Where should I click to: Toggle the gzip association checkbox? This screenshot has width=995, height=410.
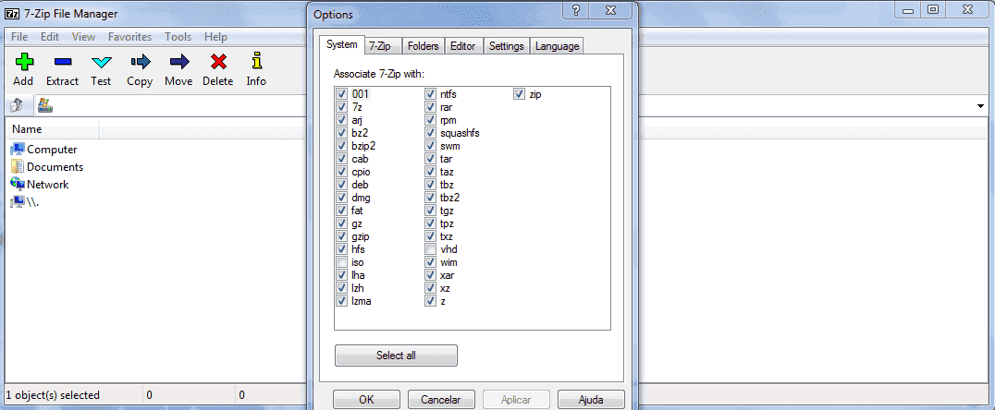tap(342, 236)
